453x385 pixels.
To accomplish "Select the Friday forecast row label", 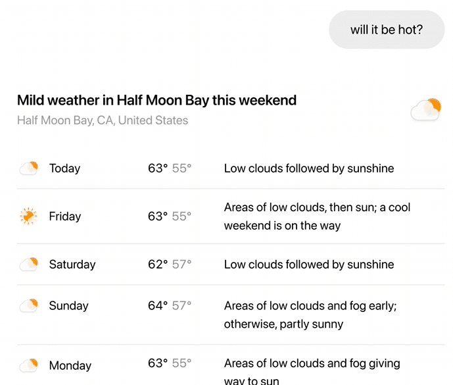I will (65, 217).
